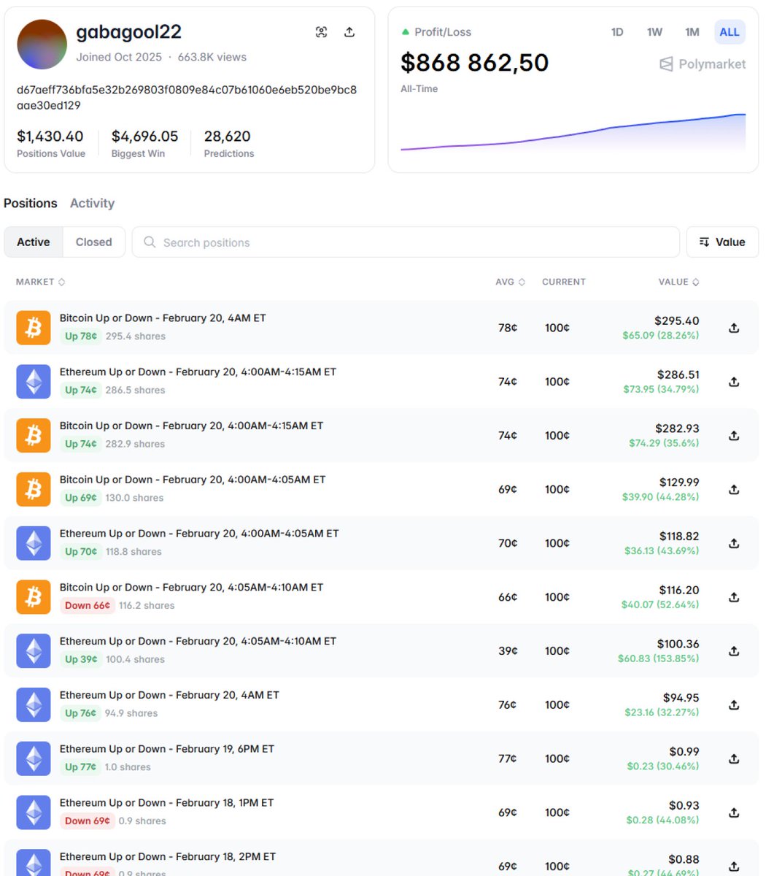Click Ethereum logo for 4:00AM-4:05AM market

(x=34, y=543)
